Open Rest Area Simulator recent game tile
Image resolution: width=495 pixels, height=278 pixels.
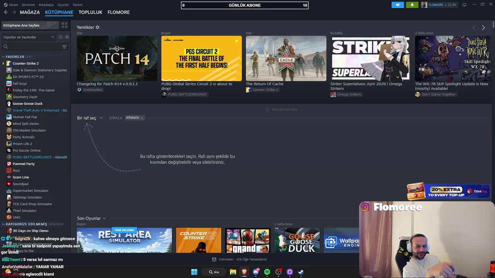pos(124,240)
